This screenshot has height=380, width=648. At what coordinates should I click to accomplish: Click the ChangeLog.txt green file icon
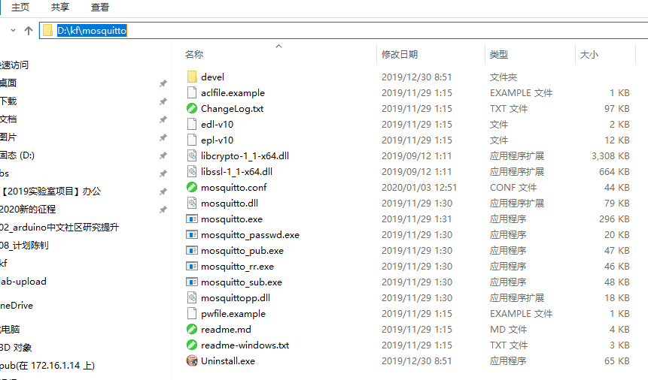pyautogui.click(x=192, y=108)
